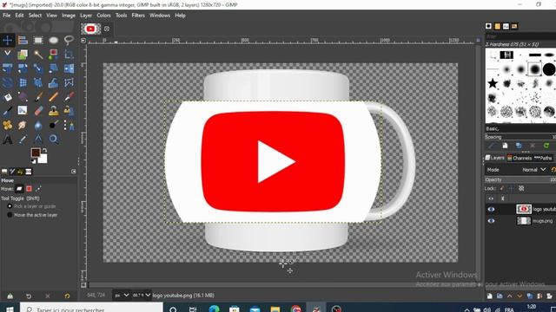556x312 pixels.
Task: Select the Color Picker tool
Action: (23, 139)
